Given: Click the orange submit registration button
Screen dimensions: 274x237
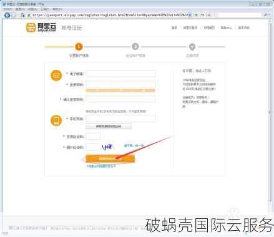Looking at the screenshot, I should 110,158.
